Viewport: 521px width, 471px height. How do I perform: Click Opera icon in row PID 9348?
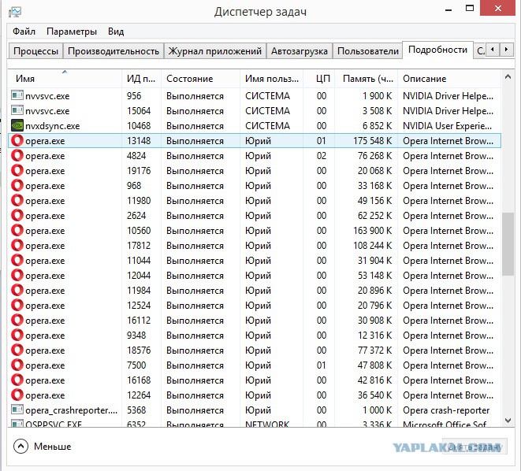coord(17,335)
